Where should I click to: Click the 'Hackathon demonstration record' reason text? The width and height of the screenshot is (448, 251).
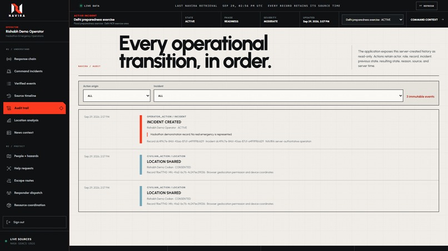[191, 134]
